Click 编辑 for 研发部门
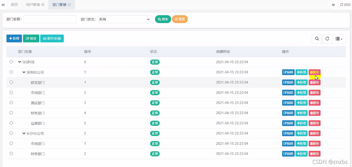Image resolution: width=352 pixels, height=167 pixels. (288, 82)
